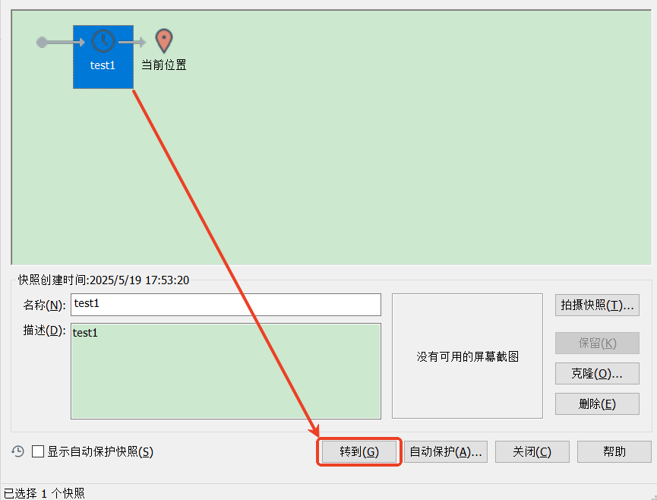Open 帮助 help
Viewport: 657px width, 500px height.
pyautogui.click(x=614, y=452)
